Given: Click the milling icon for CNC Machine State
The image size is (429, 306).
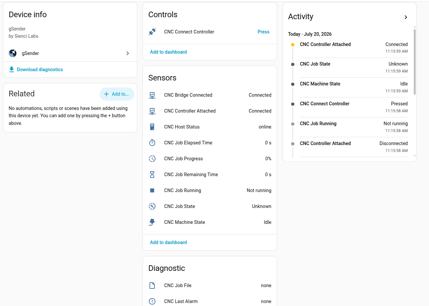Looking at the screenshot, I should coord(152,222).
